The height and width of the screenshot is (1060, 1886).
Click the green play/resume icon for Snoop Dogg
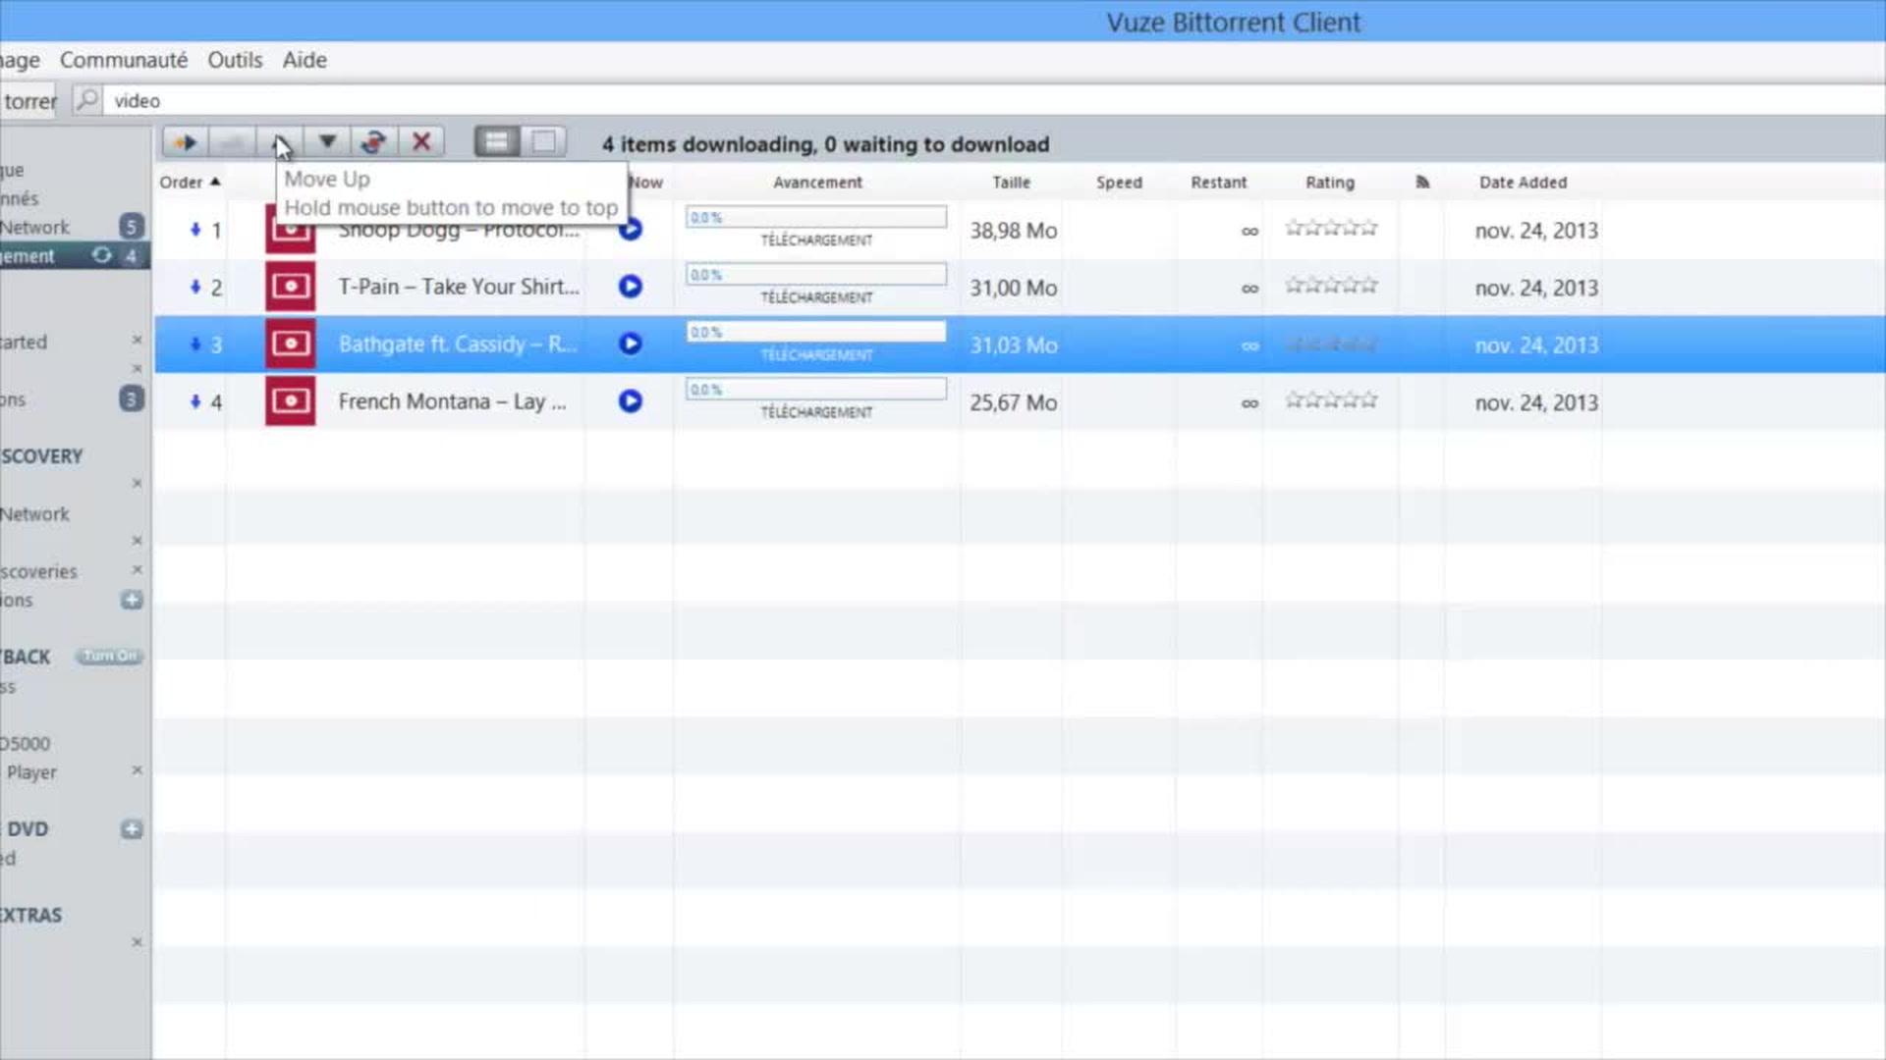630,231
